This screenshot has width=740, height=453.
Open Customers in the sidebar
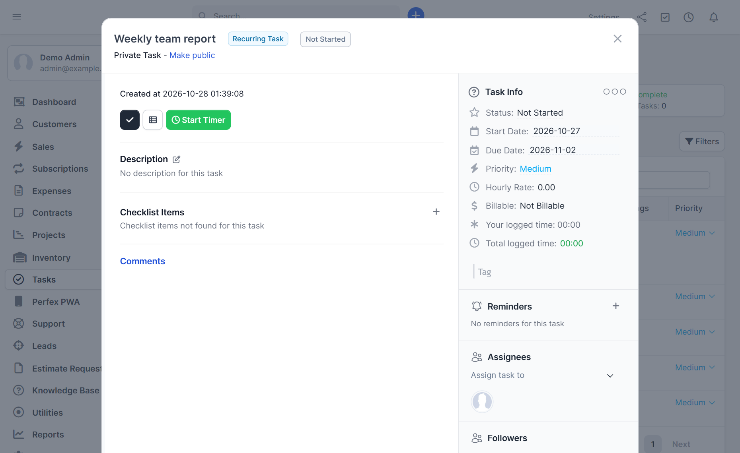tap(55, 124)
